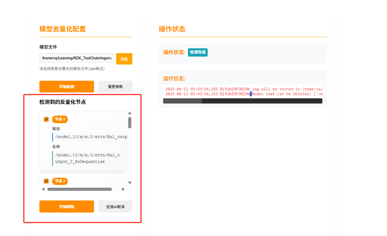Click the node list scroll-up arrow
387x236 pixels.
[x=130, y=113]
